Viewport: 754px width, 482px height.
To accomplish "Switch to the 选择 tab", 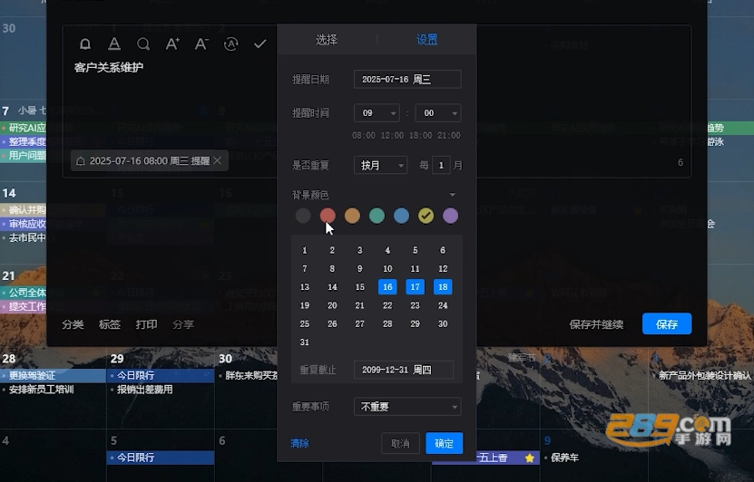I will point(327,39).
